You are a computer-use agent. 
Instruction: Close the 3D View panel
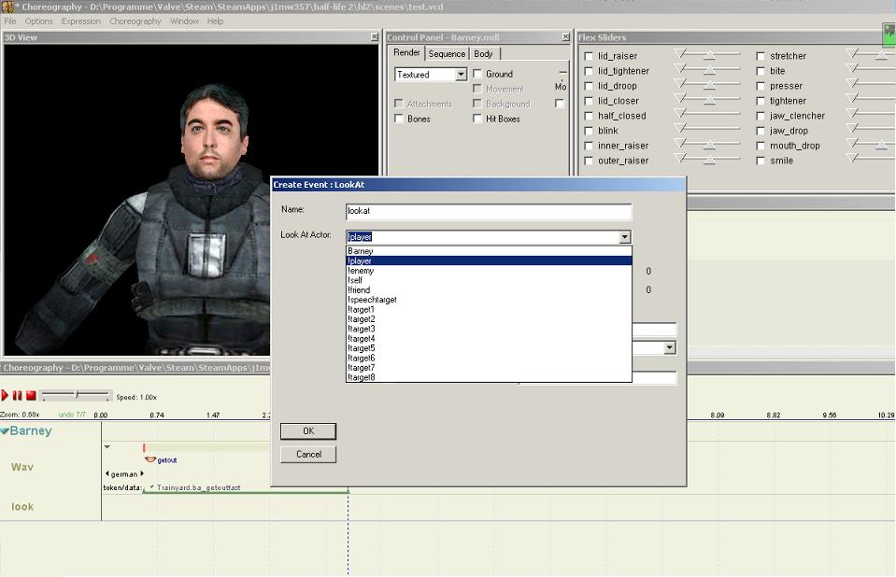click(375, 36)
